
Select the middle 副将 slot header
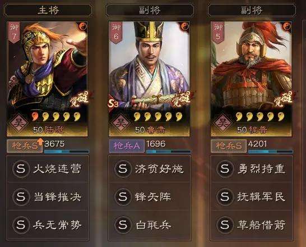[x=150, y=10]
